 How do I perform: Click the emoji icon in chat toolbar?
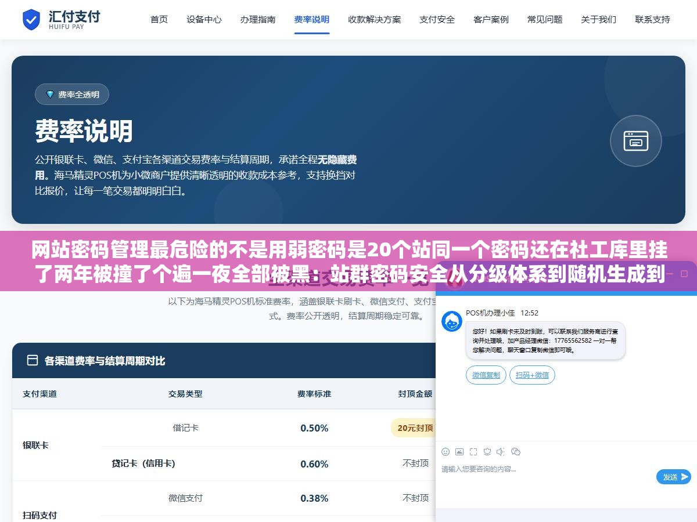pos(445,451)
